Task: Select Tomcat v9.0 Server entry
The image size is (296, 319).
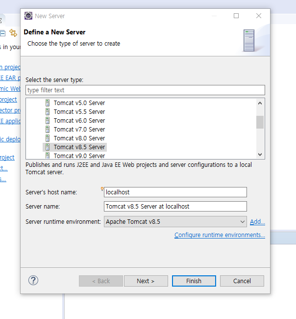Action: (x=79, y=156)
